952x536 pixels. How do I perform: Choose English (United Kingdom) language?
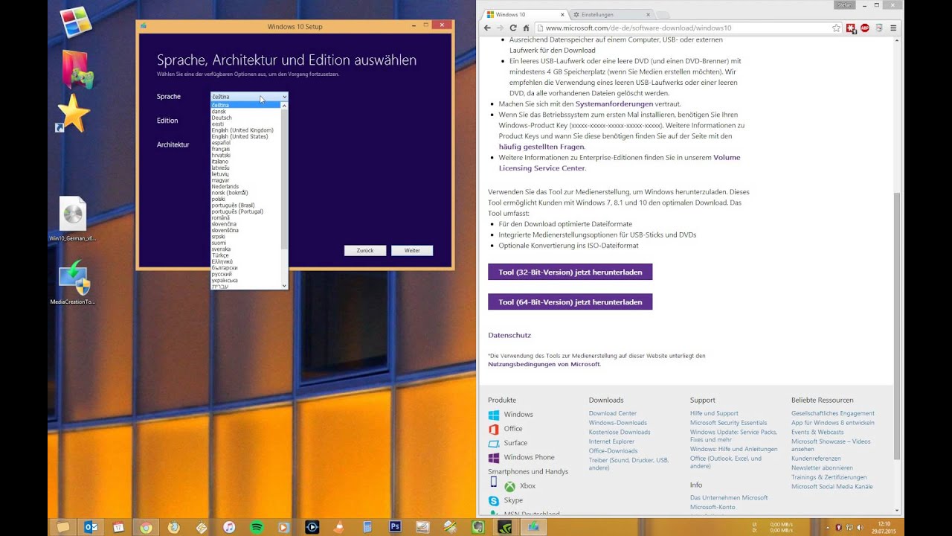coord(242,130)
